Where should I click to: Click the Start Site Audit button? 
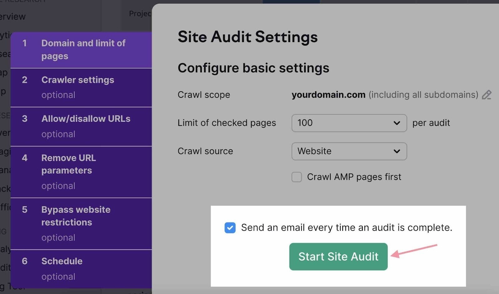click(x=338, y=257)
